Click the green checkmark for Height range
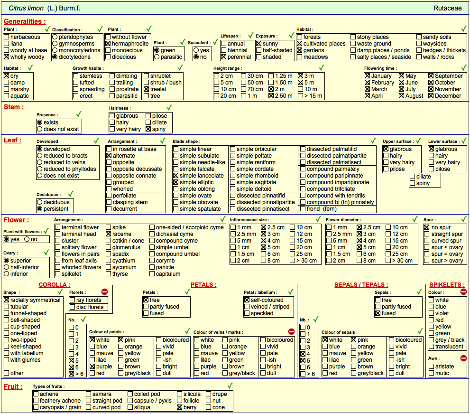 [x=322, y=68]
